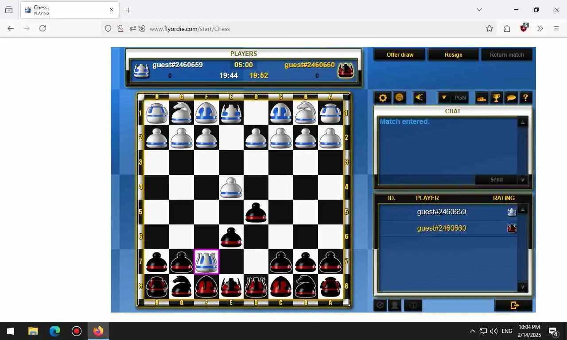Select the black pawn on E6
Image resolution: width=567 pixels, height=340 pixels.
[231, 237]
